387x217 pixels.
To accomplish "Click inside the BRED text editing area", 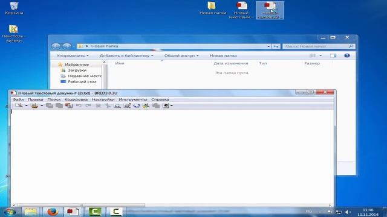I will (x=172, y=156).
